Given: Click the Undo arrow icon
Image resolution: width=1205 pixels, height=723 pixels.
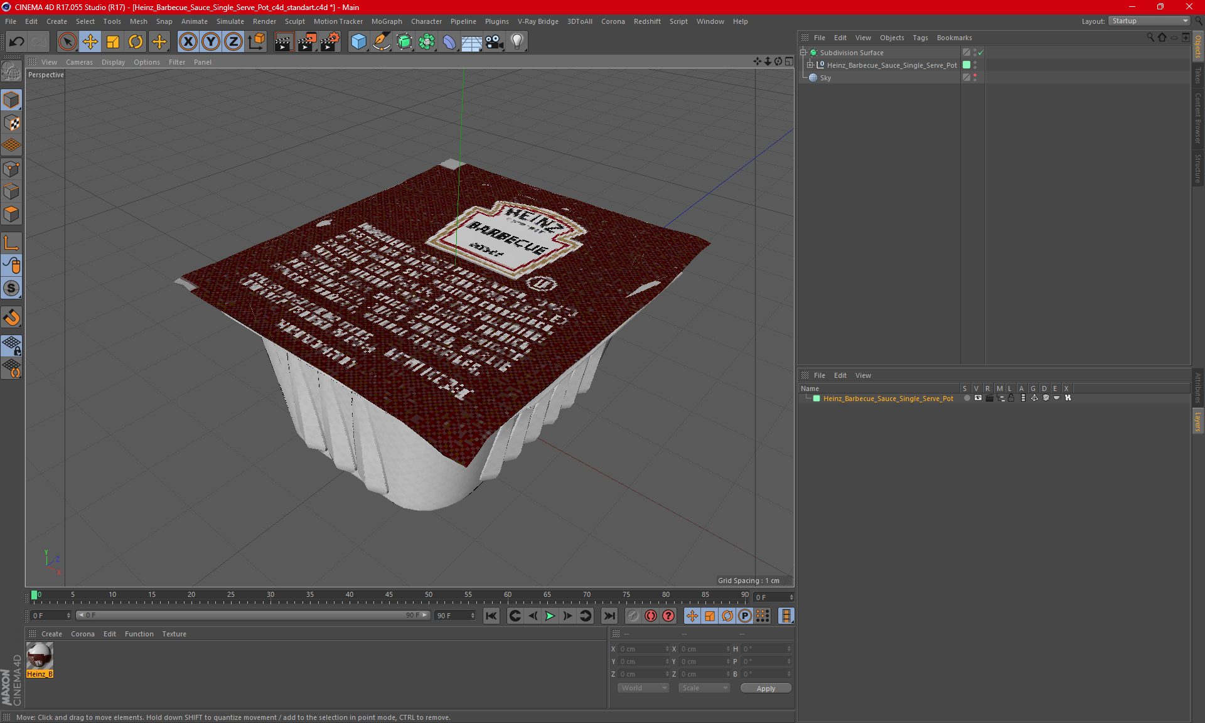Looking at the screenshot, I should [17, 42].
